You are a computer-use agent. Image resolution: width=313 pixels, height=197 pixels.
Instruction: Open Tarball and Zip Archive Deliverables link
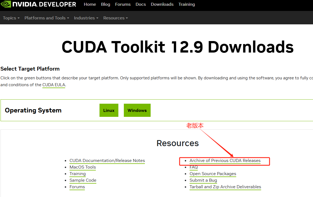[x=225, y=187]
